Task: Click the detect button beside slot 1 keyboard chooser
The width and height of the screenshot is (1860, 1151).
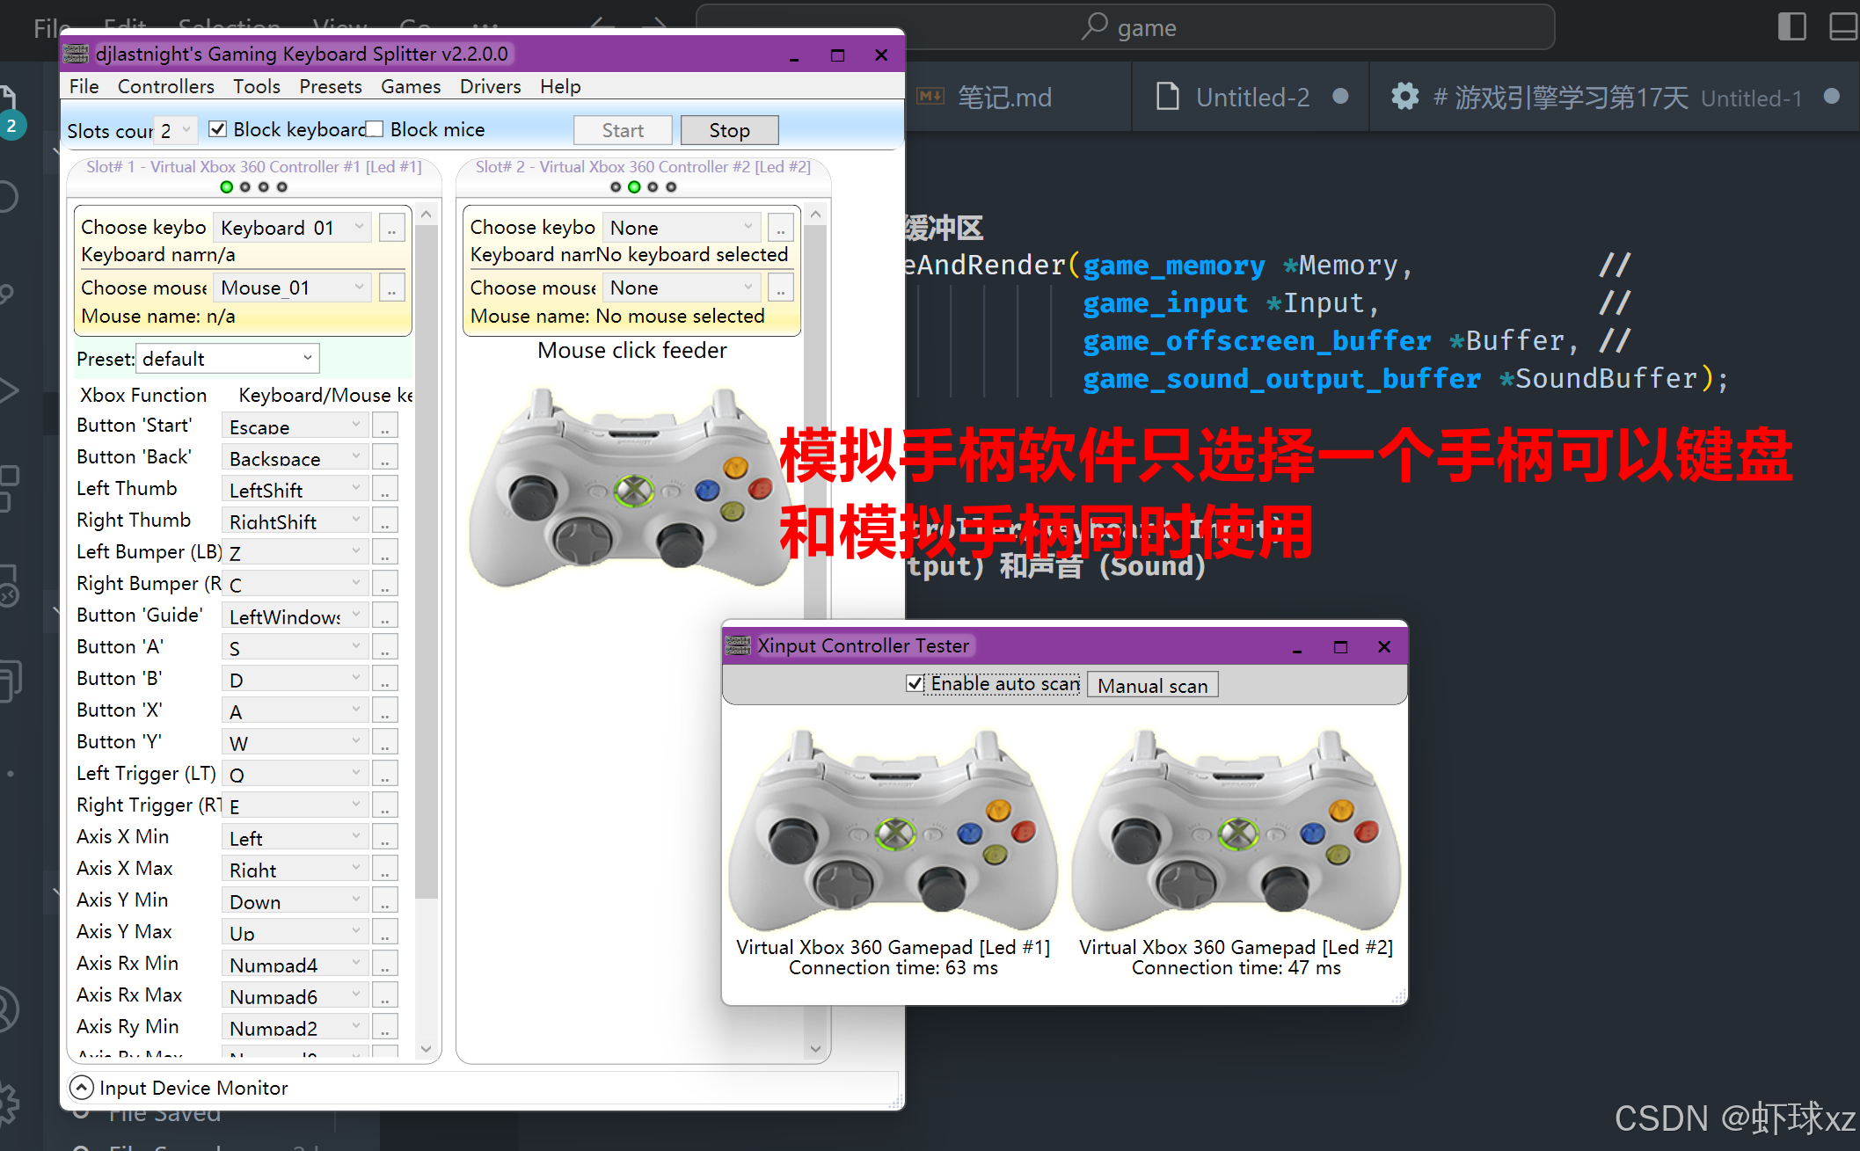Action: pyautogui.click(x=391, y=228)
